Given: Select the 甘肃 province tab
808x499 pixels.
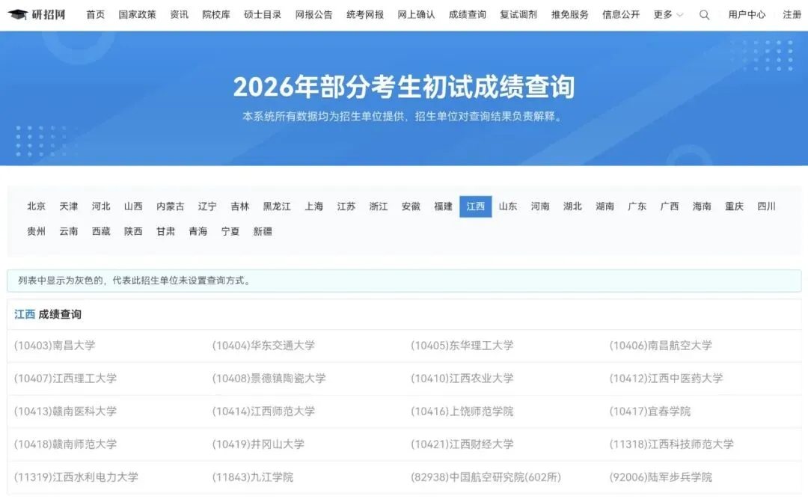Looking at the screenshot, I should coord(165,231).
